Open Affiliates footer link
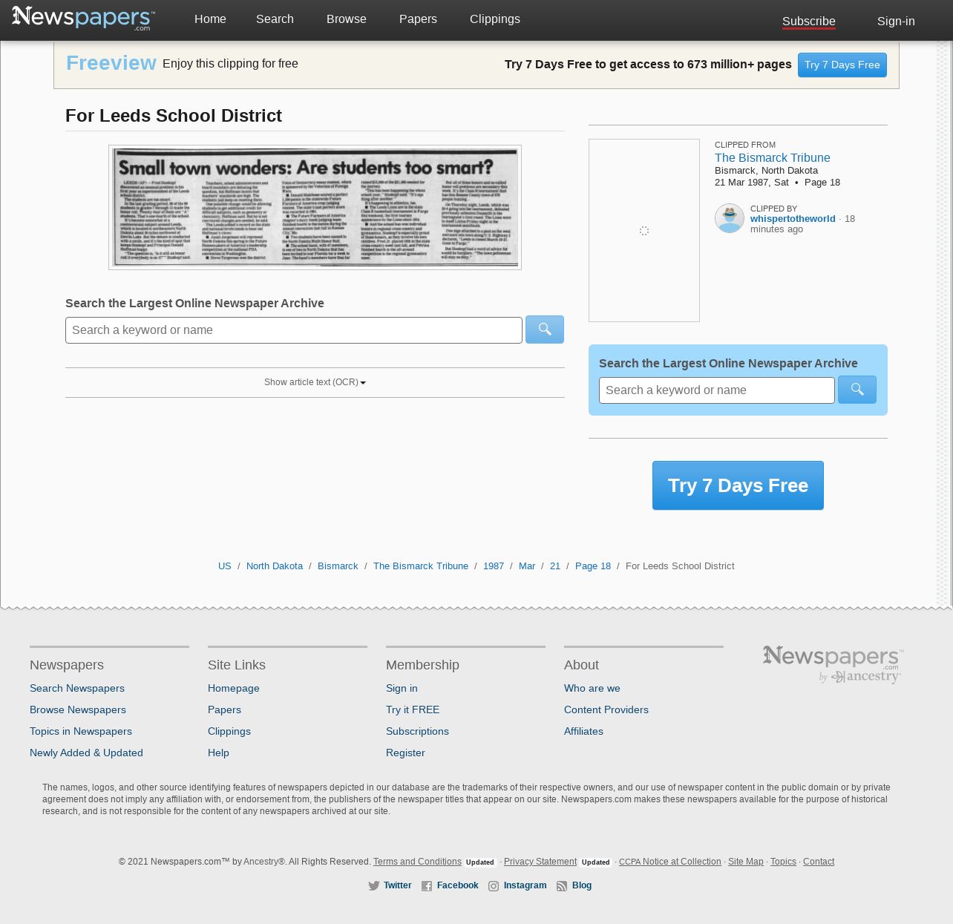The height and width of the screenshot is (924, 953). point(583,732)
